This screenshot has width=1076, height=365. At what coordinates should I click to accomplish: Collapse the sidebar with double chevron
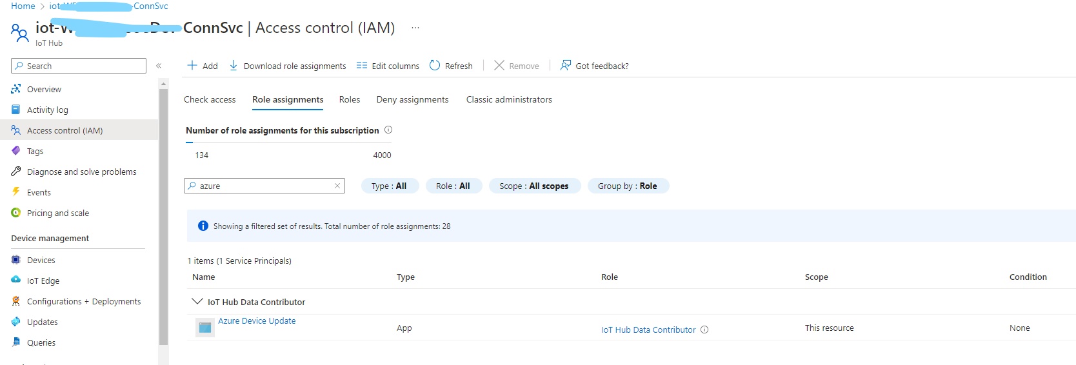[159, 66]
